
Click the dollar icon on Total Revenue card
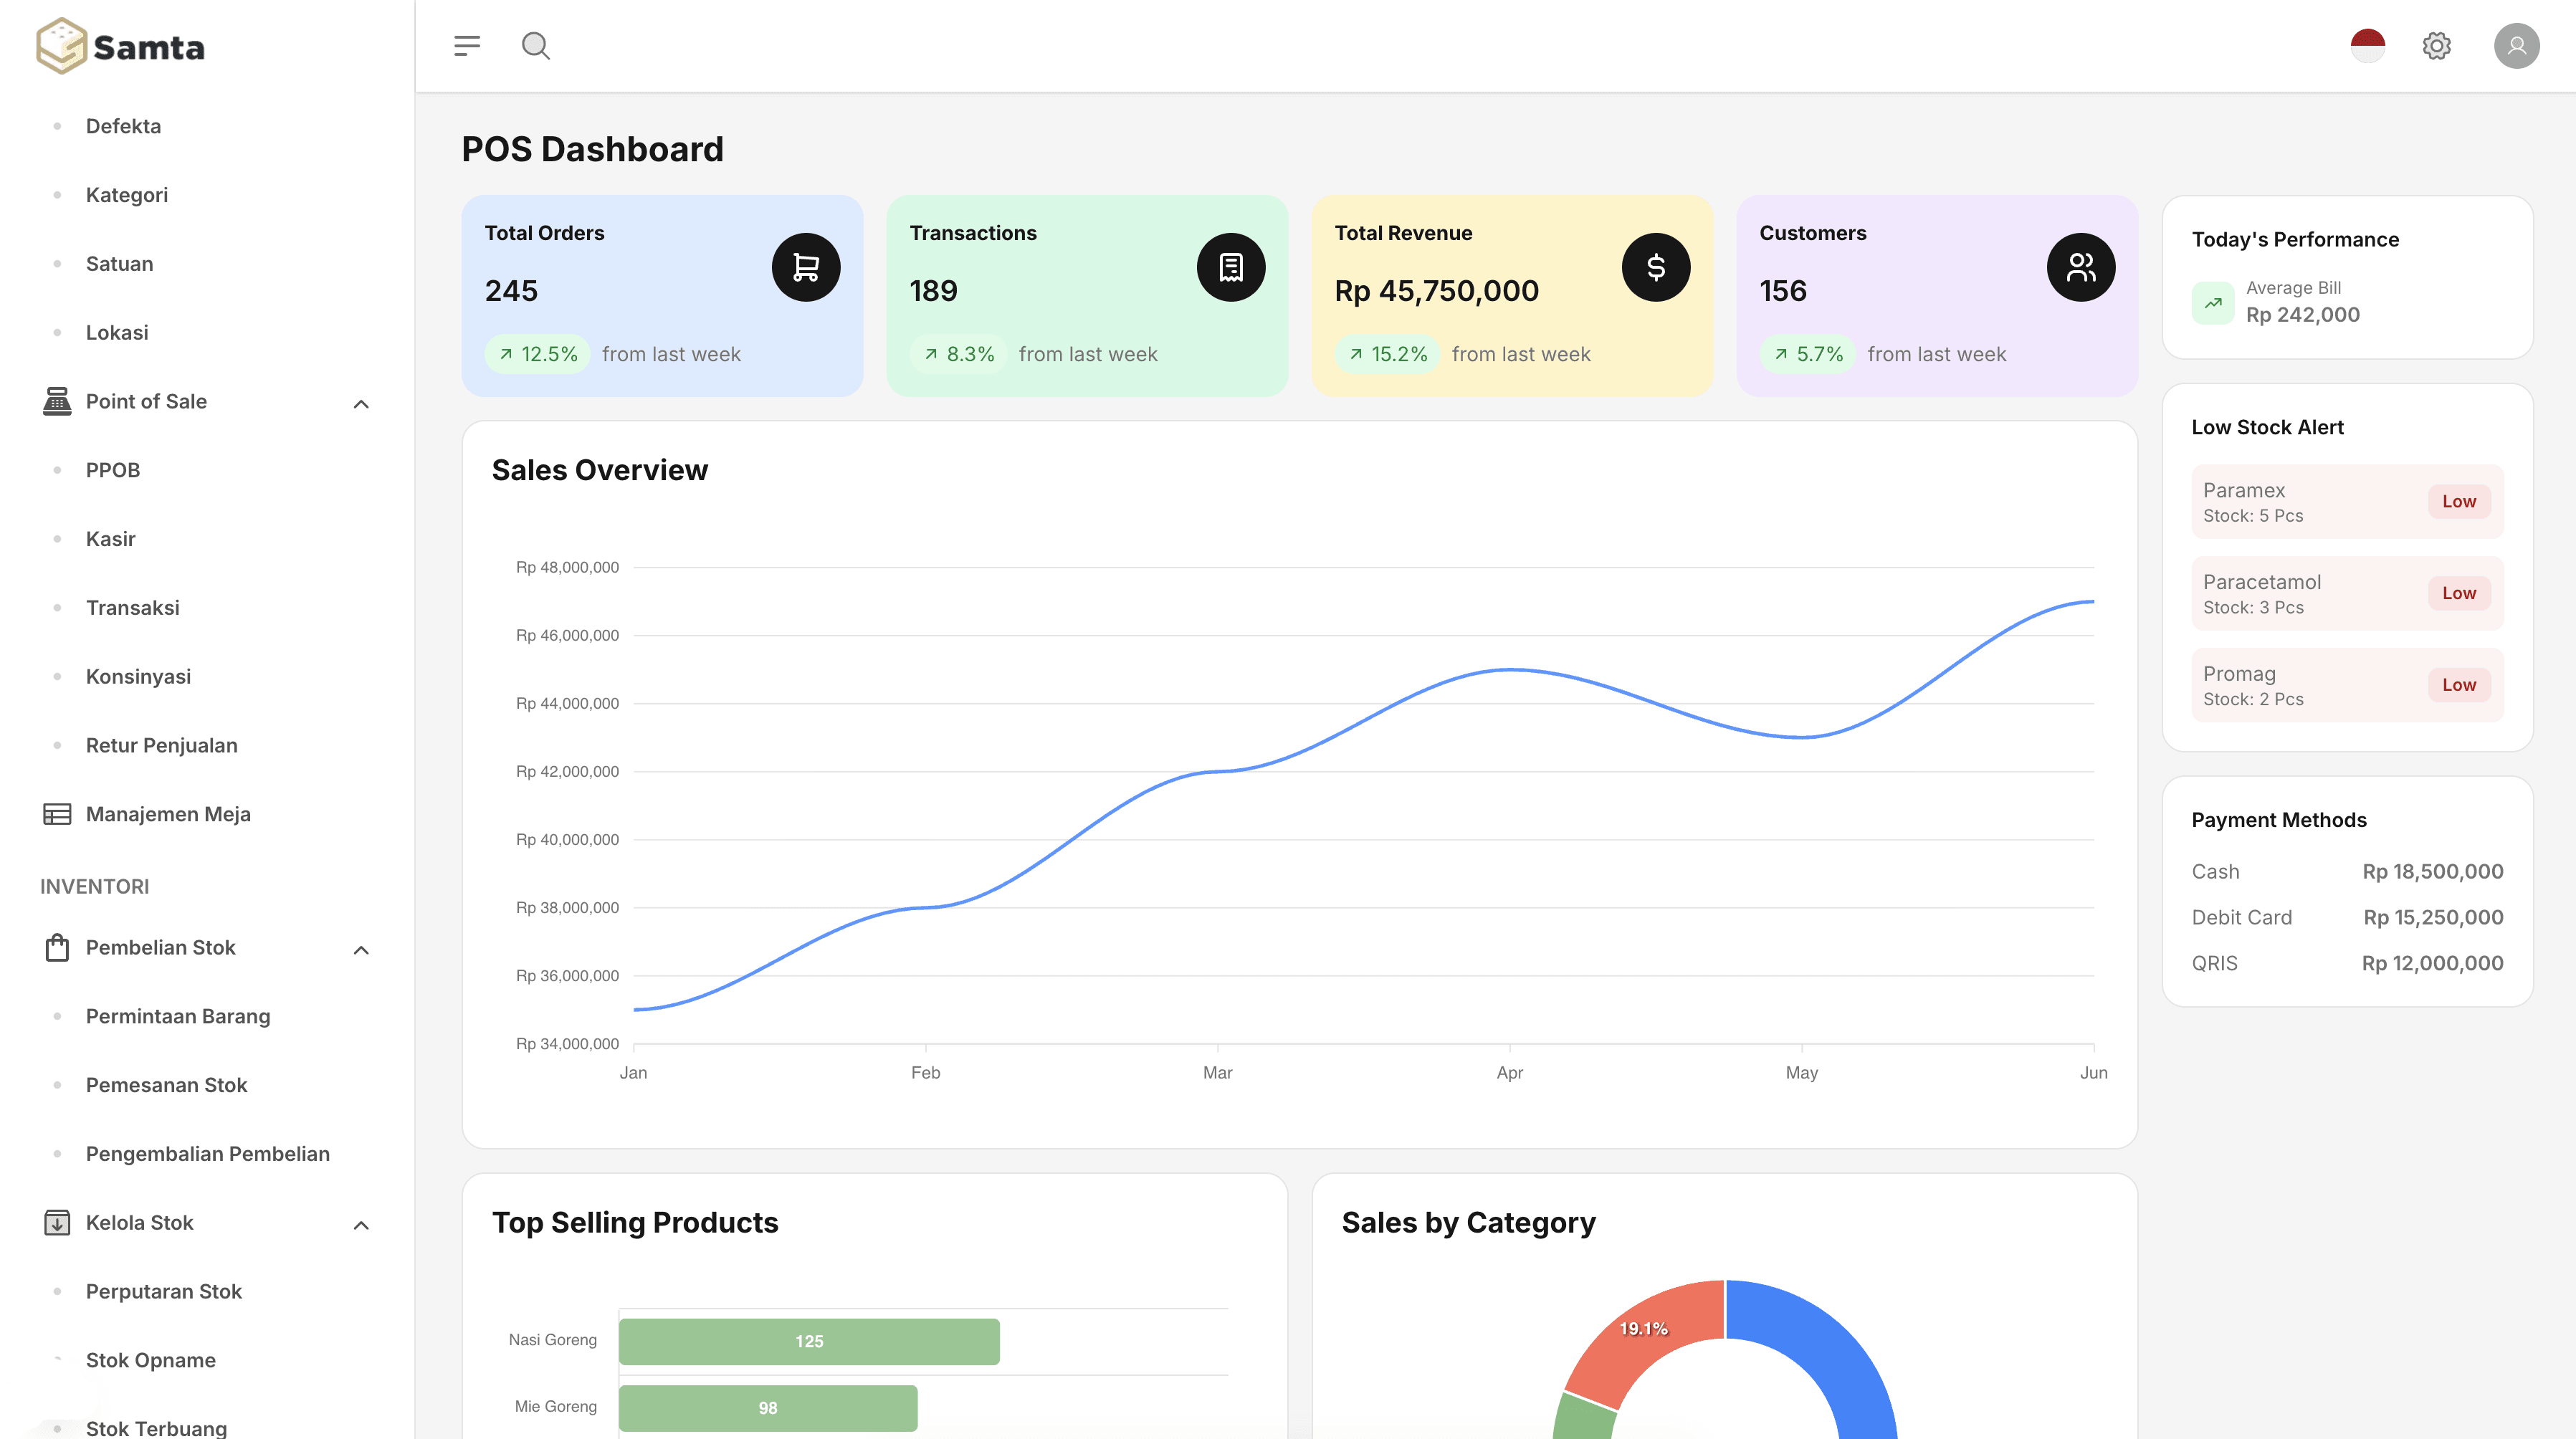coord(1656,267)
